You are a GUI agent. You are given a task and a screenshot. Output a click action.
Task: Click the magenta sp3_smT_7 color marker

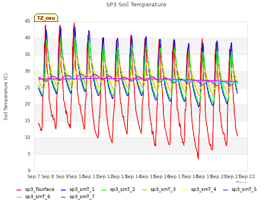point(64,197)
